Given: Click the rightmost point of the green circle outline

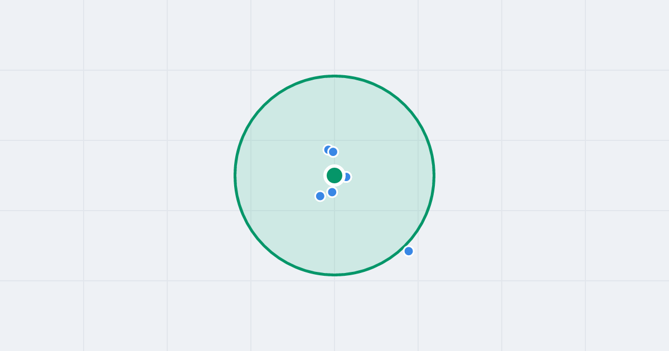Looking at the screenshot, I should (434, 175).
